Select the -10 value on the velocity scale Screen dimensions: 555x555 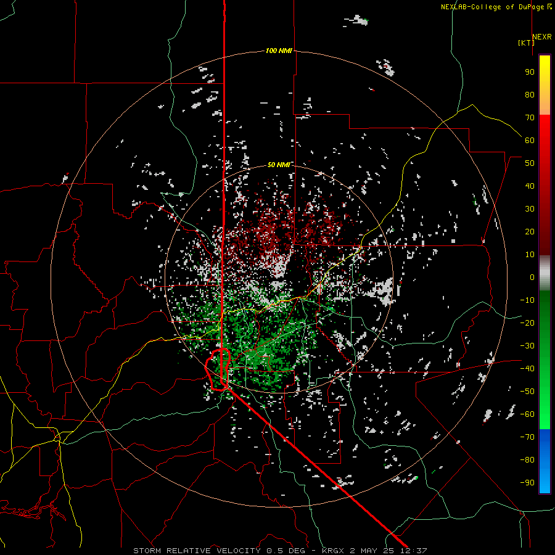point(527,300)
